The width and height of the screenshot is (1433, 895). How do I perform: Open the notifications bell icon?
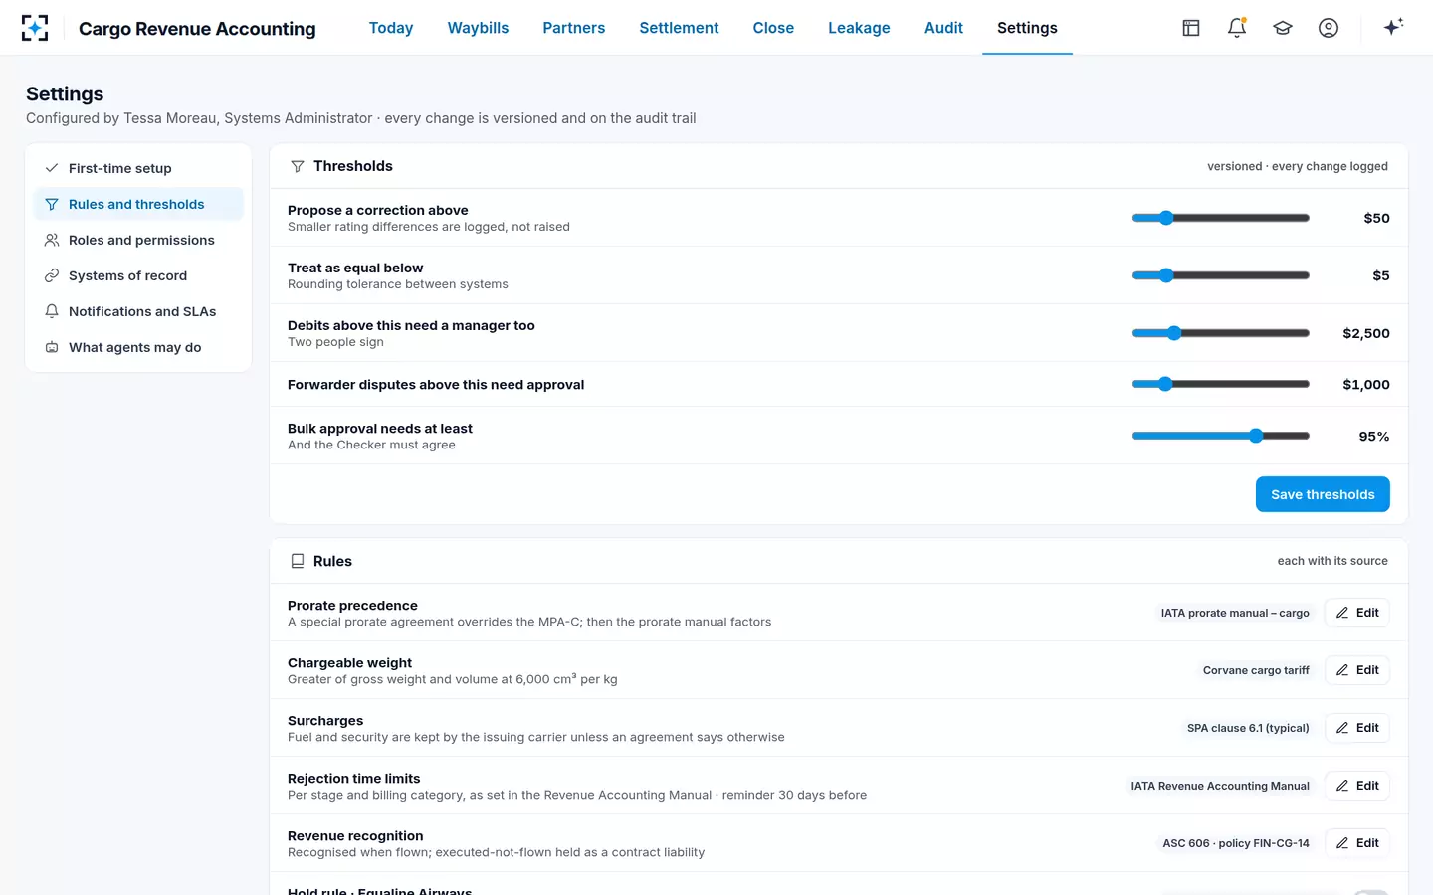point(1237,28)
